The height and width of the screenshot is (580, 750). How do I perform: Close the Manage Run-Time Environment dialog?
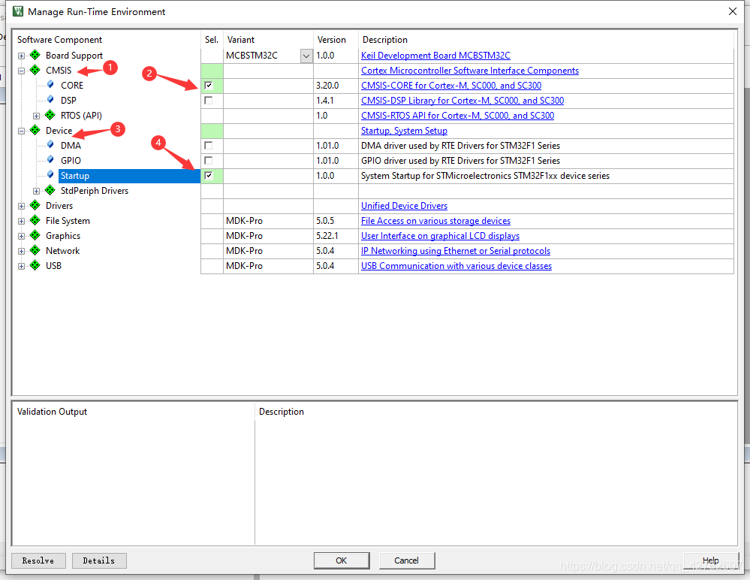[732, 11]
